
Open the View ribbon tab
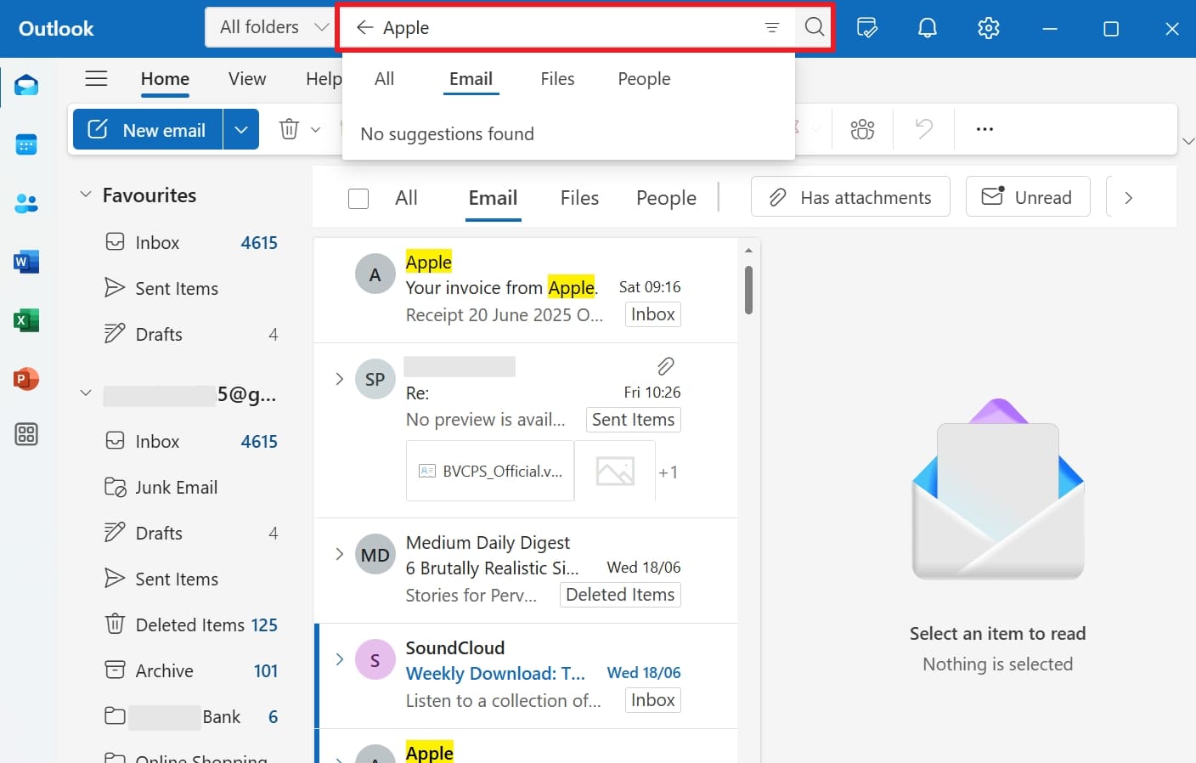click(245, 78)
